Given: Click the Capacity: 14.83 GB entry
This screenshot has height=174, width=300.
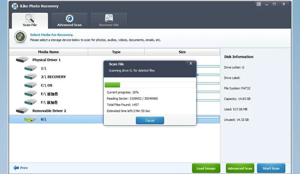Looking at the screenshot, I should [x=237, y=99].
